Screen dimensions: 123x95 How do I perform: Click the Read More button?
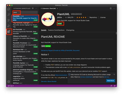click(x=111, y=81)
